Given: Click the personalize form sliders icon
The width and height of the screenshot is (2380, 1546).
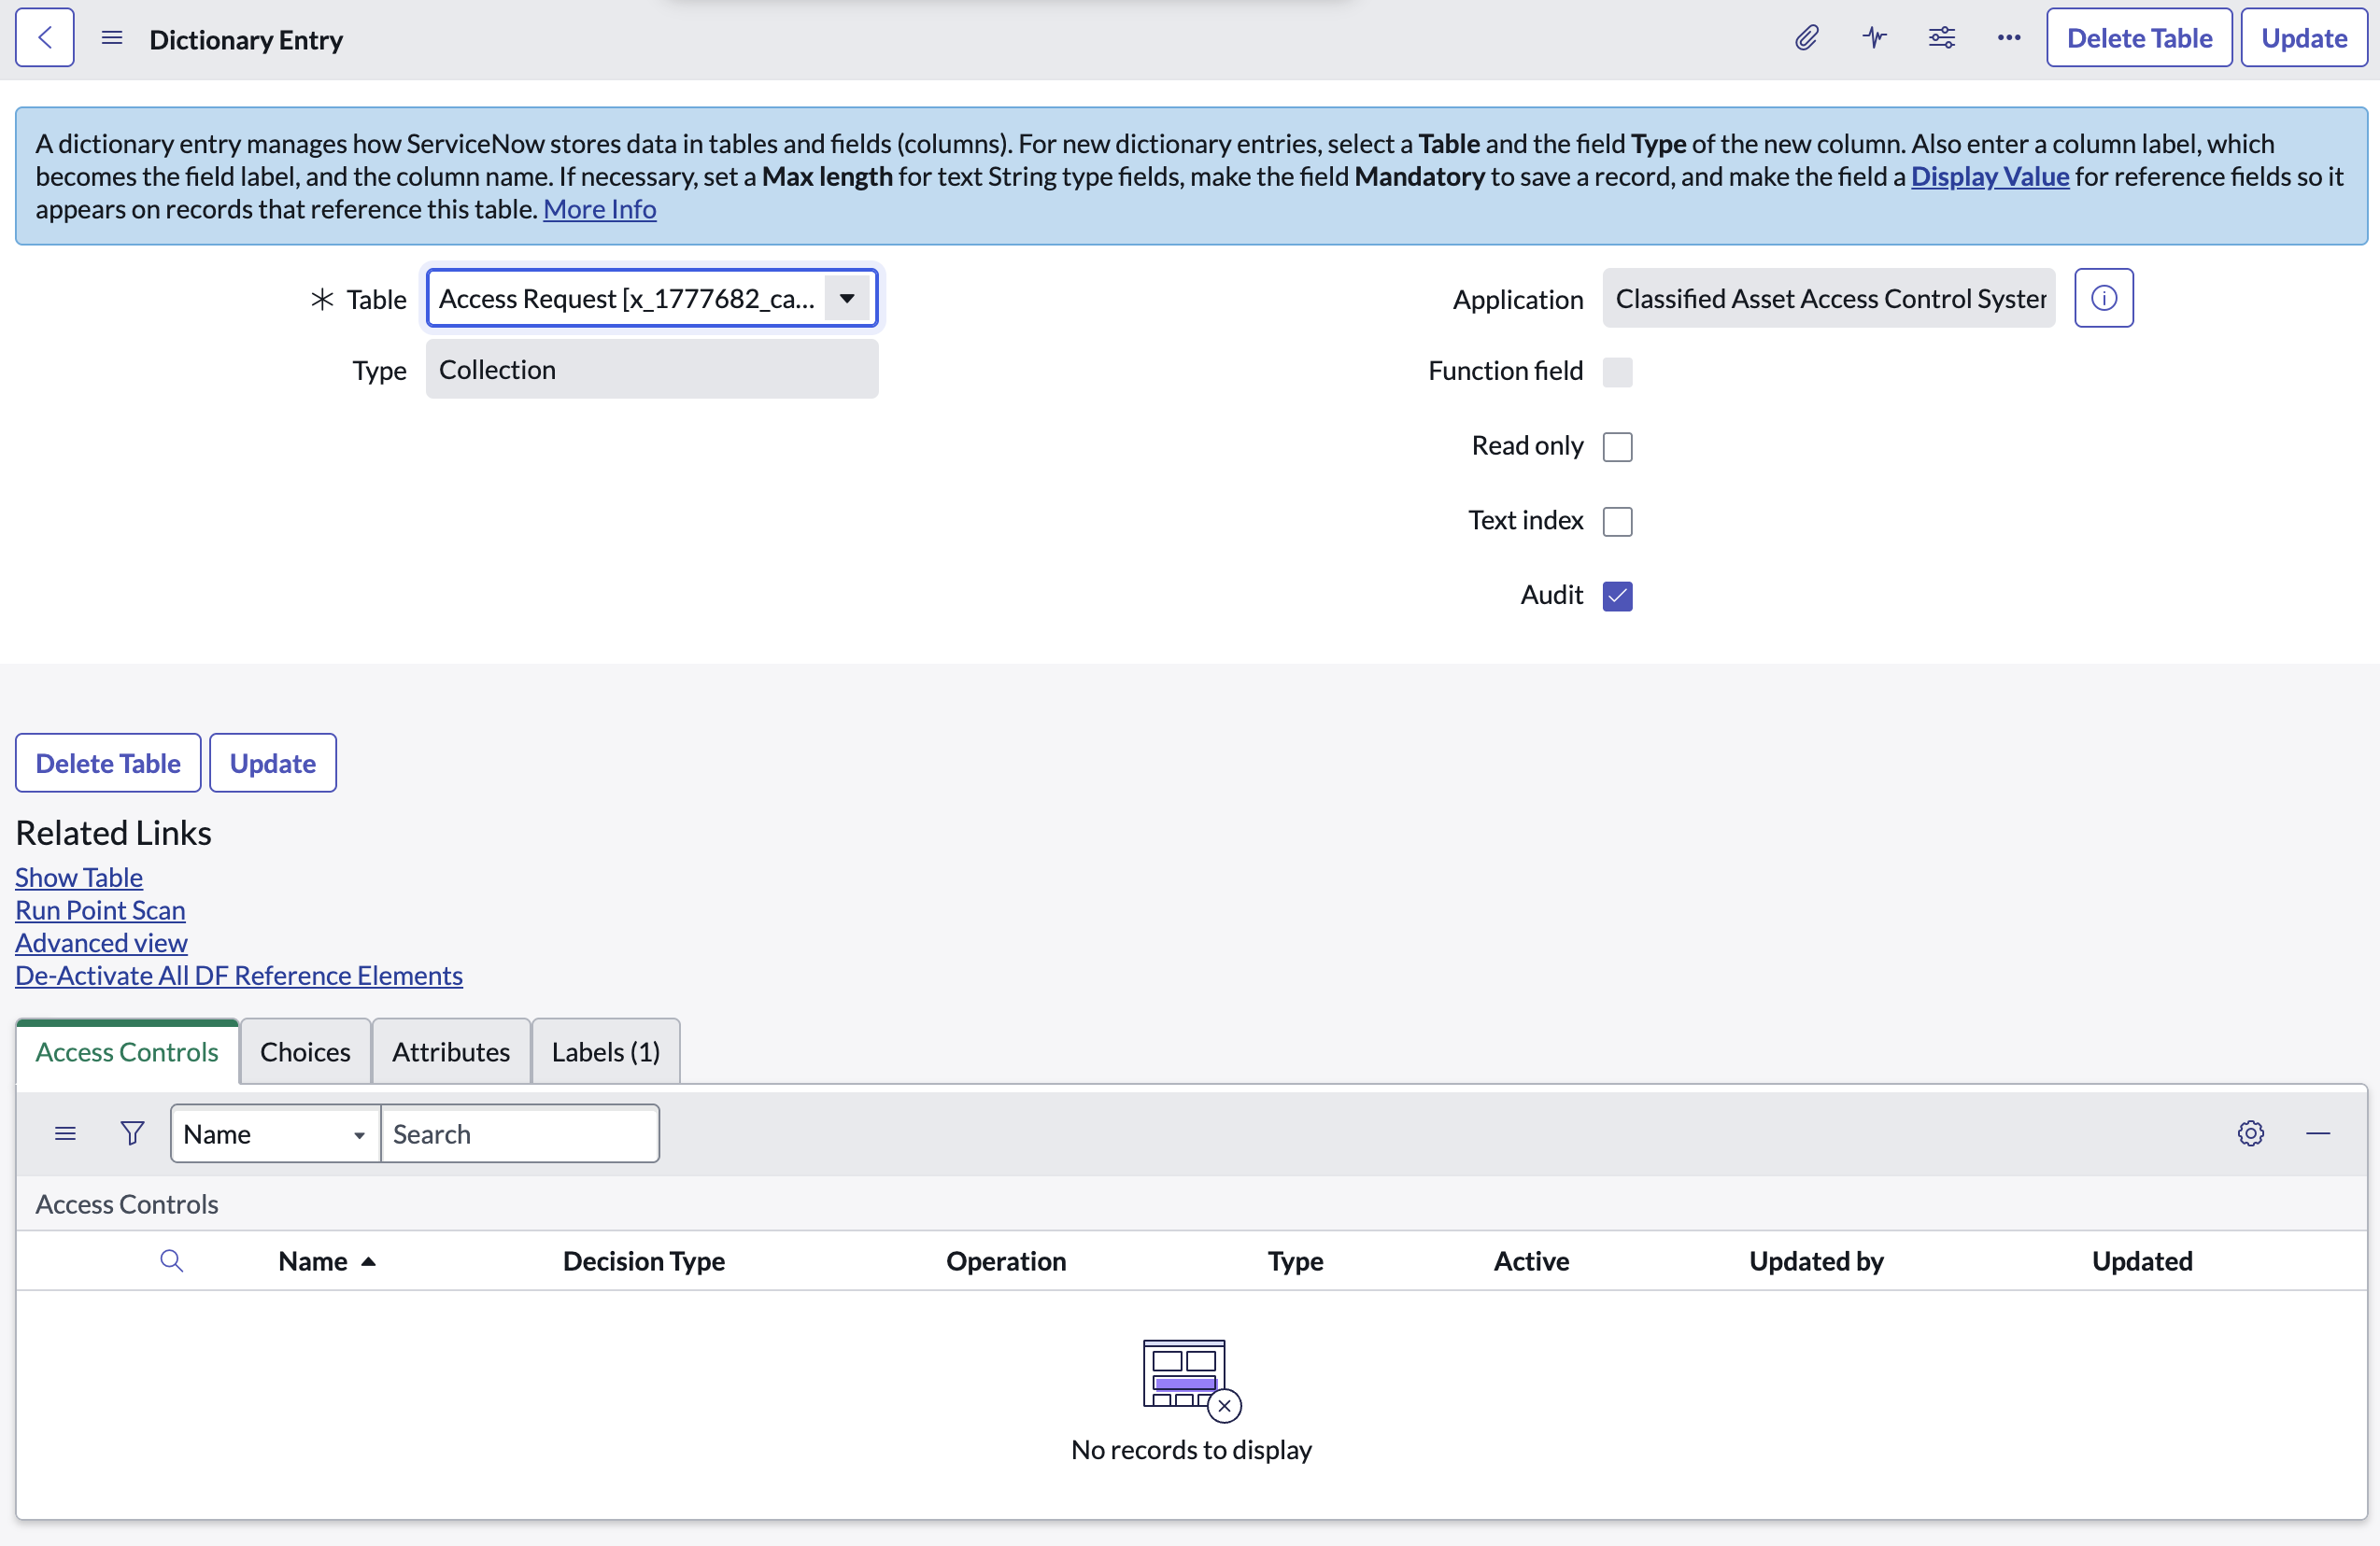Looking at the screenshot, I should click(1941, 37).
